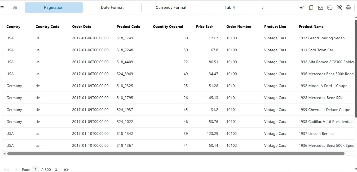
Task: Click the Price Each column header
Action: (205, 27)
